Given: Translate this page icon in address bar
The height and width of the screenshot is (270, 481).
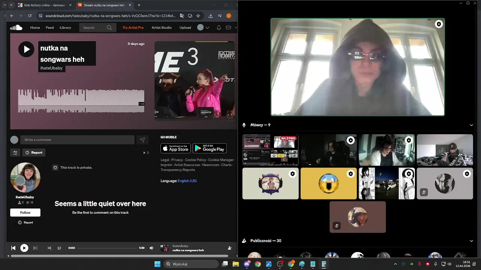Looking at the screenshot, I should point(182,16).
